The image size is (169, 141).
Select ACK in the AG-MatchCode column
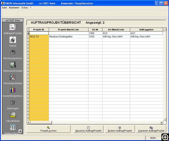click(x=116, y=33)
